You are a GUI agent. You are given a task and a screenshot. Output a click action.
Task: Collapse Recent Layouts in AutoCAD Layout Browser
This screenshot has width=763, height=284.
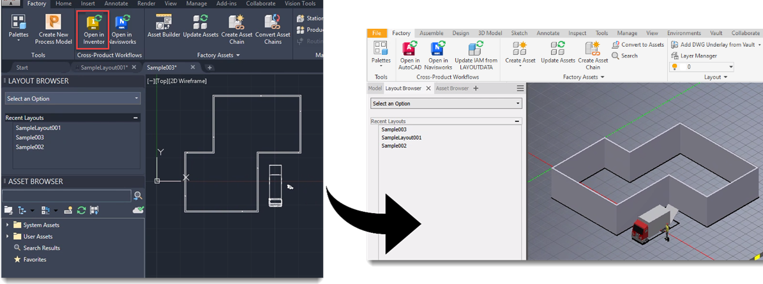pos(135,118)
